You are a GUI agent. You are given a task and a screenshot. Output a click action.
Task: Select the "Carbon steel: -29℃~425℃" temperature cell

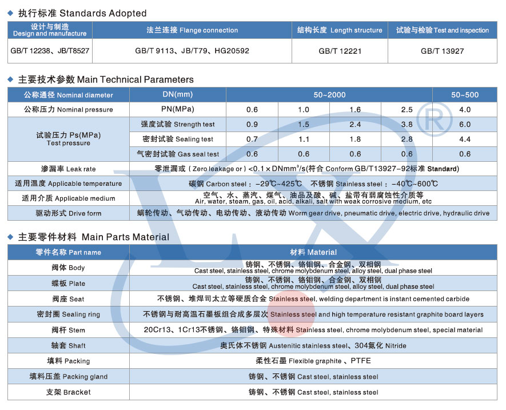pyautogui.click(x=313, y=184)
